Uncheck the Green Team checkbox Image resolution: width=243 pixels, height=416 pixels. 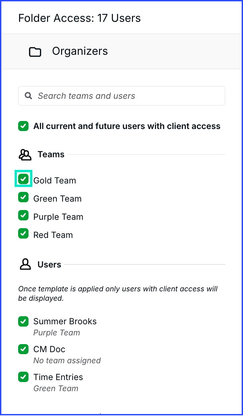pyautogui.click(x=23, y=197)
